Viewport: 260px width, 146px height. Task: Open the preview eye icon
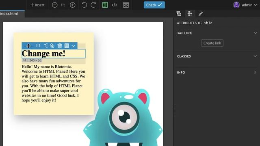pyautogui.click(x=126, y=5)
